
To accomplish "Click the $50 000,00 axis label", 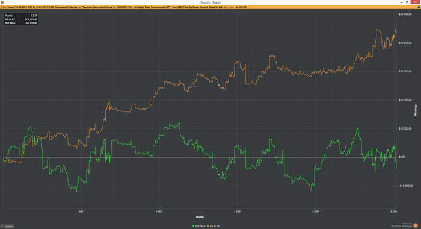I will point(405,14).
